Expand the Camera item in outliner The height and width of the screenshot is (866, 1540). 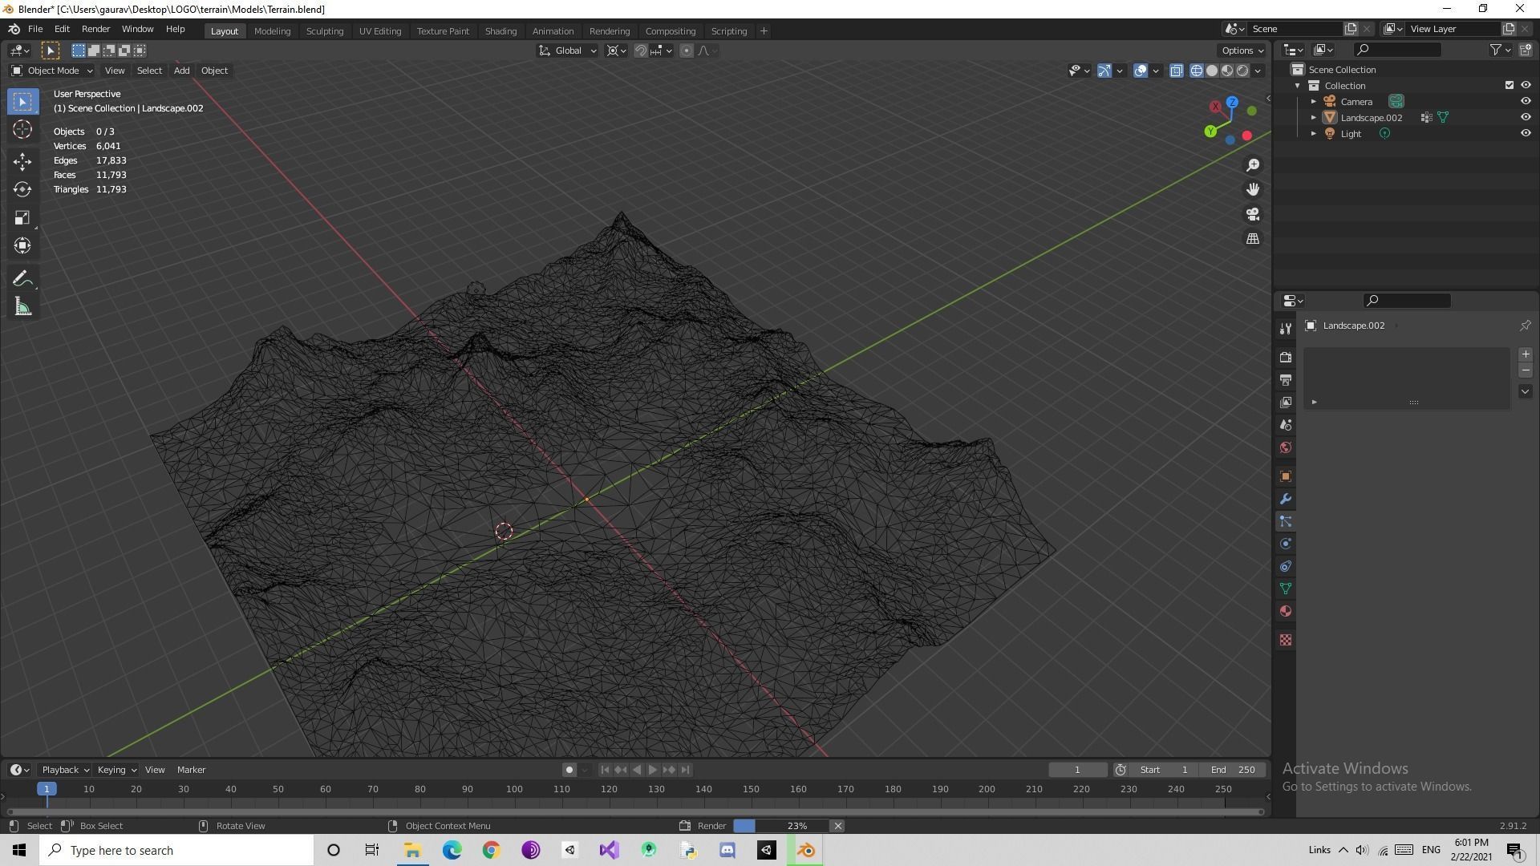click(x=1314, y=102)
